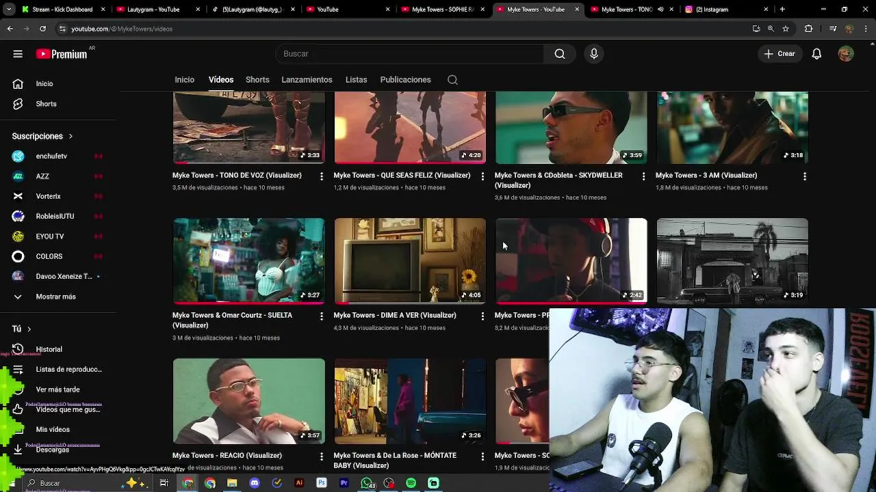Open Chrome zoom magnifier icon

pos(771,29)
